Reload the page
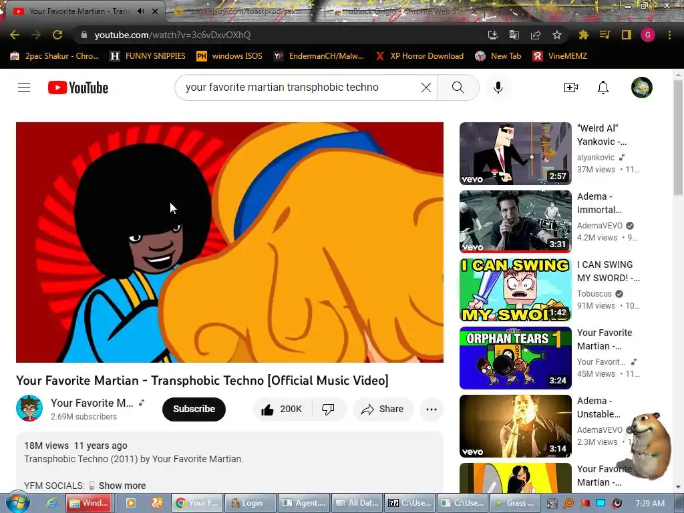The width and height of the screenshot is (684, 513). (57, 35)
